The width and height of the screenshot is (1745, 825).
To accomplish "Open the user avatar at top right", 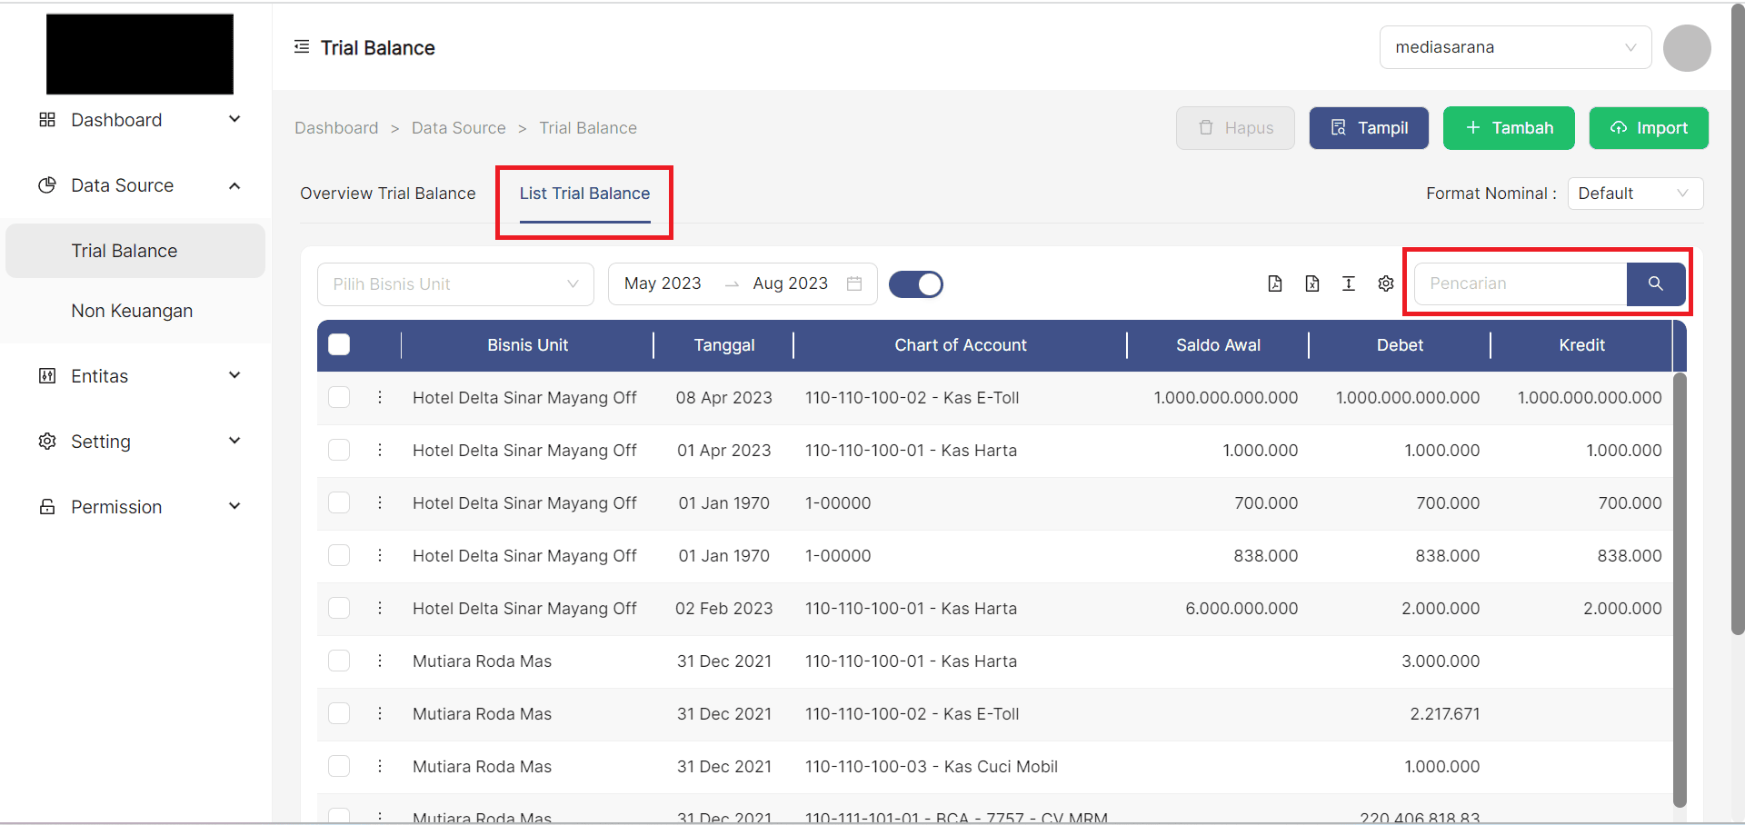I will coord(1686,48).
